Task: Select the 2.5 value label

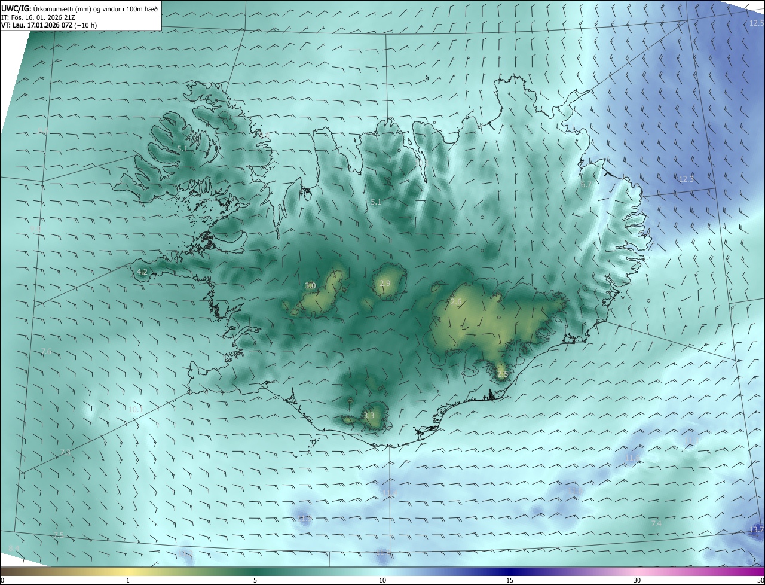Action: (502, 374)
